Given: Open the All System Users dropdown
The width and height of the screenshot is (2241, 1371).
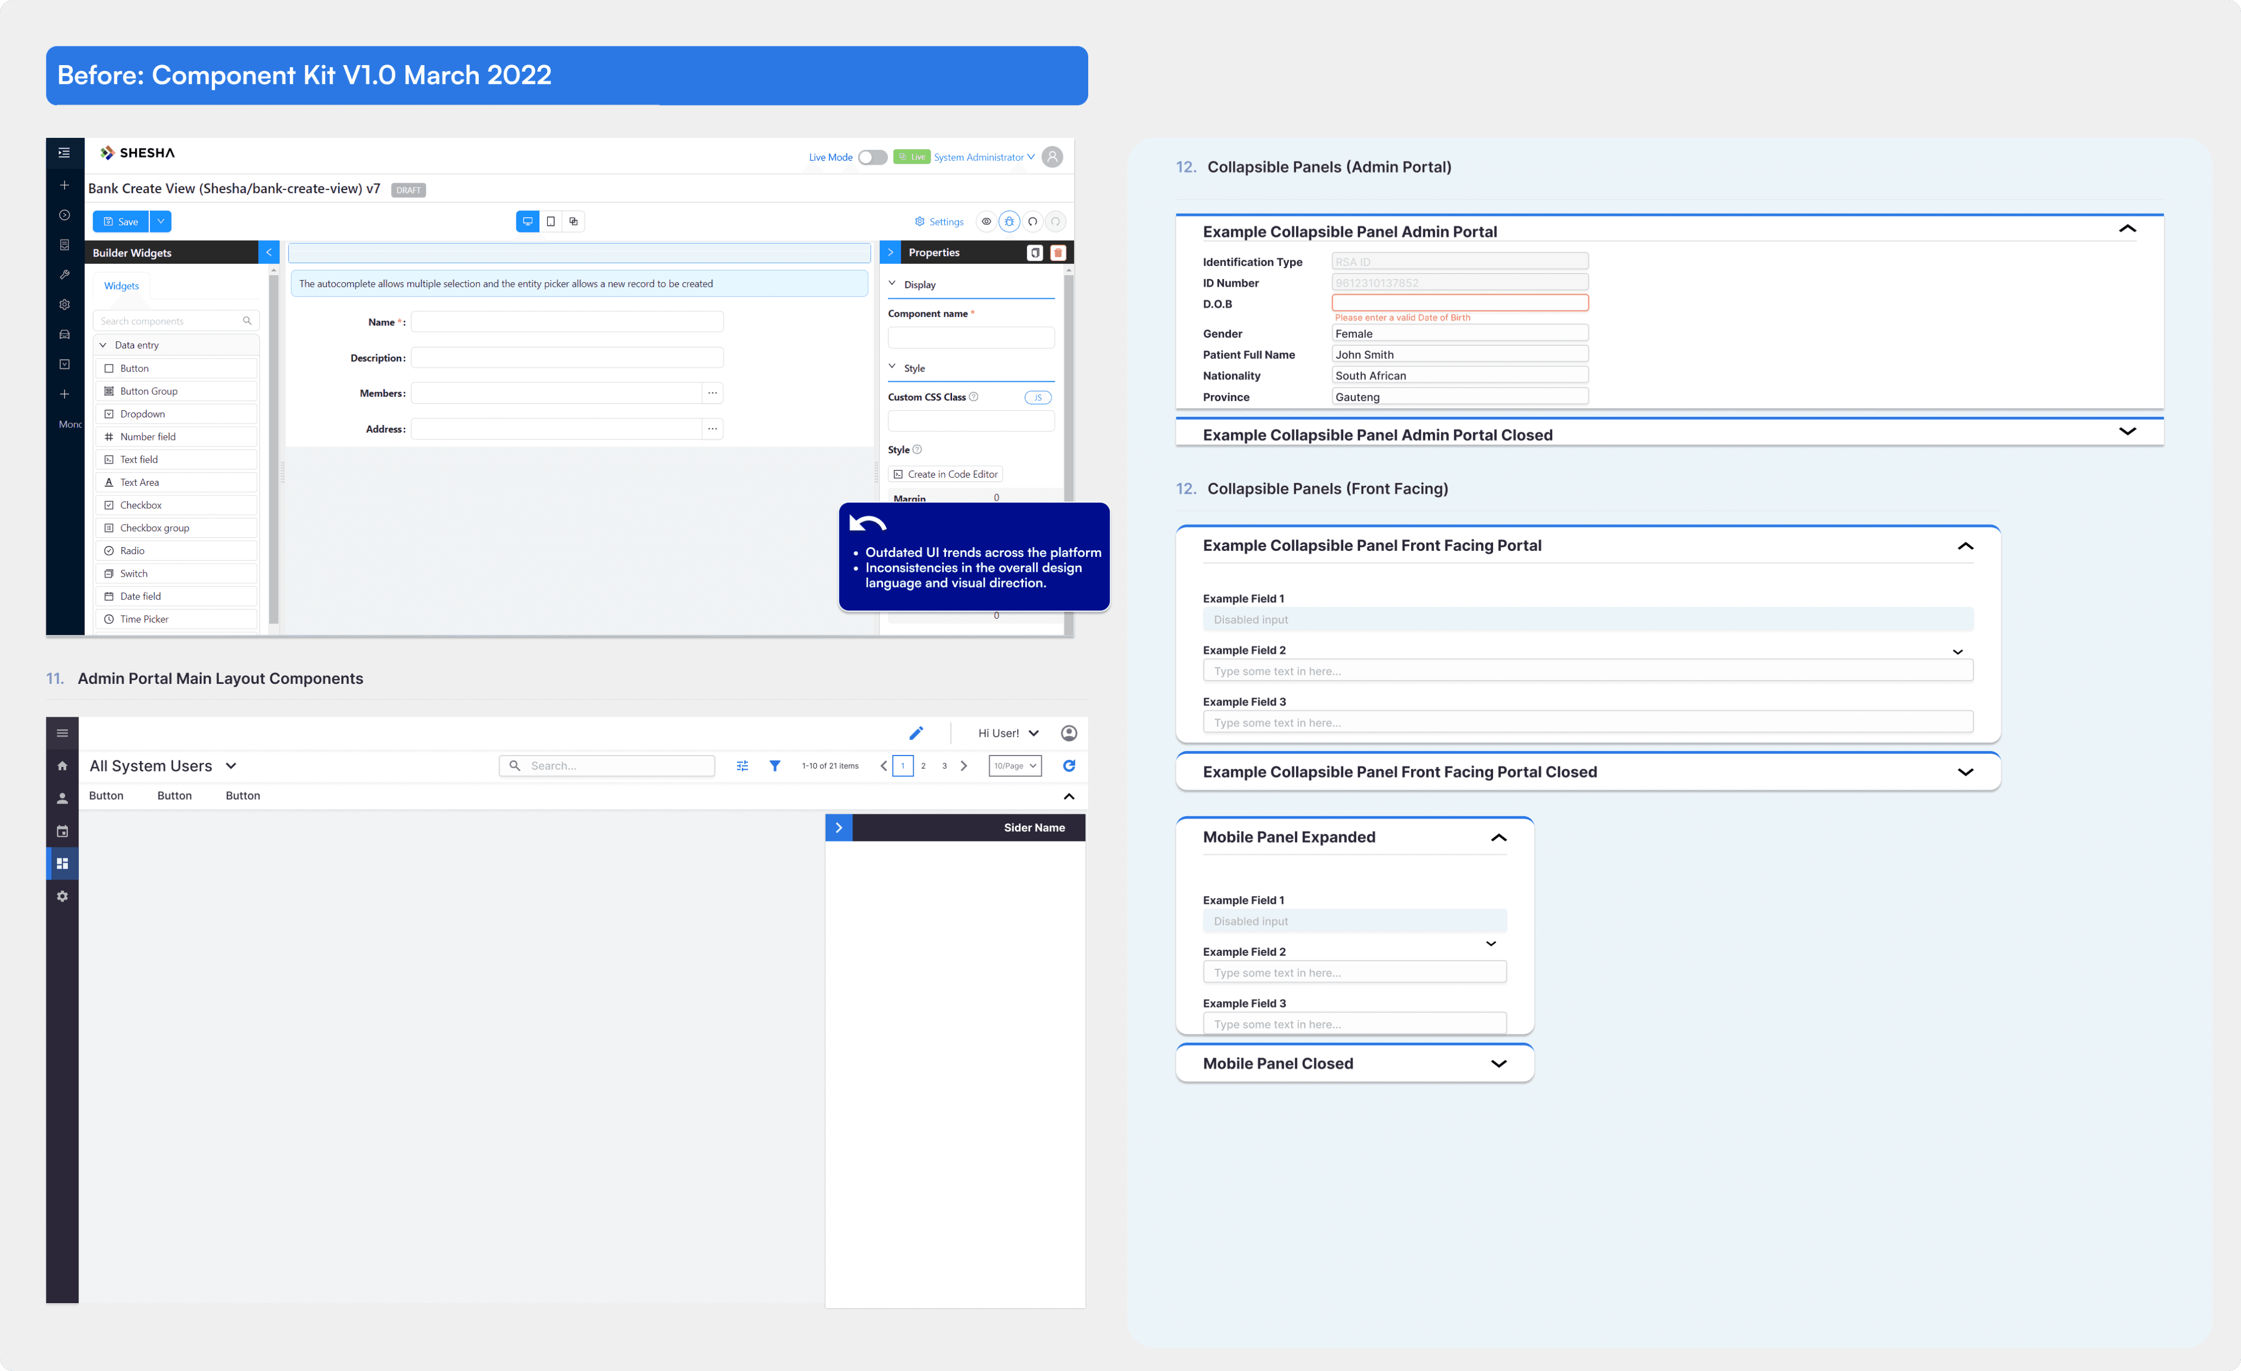Looking at the screenshot, I should click(231, 765).
